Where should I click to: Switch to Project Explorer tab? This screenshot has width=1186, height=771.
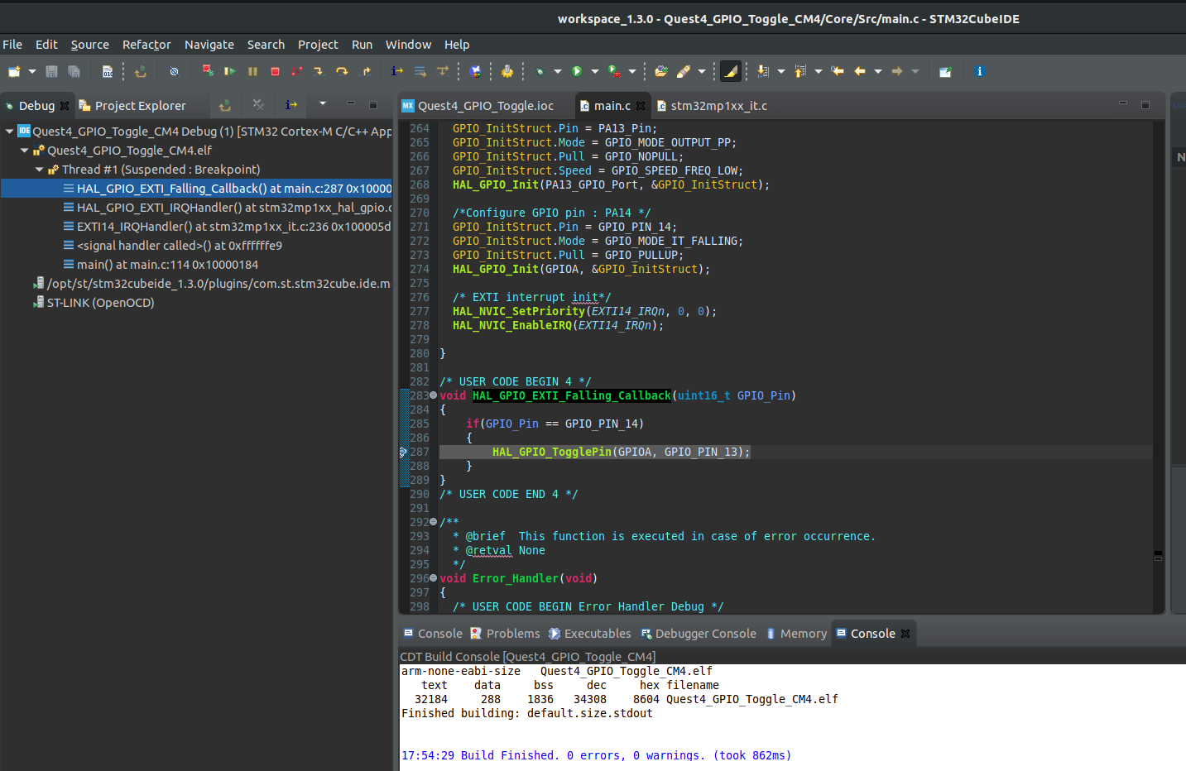132,106
